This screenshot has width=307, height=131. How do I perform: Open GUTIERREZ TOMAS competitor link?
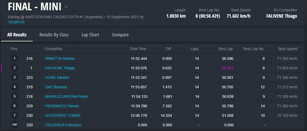(63, 115)
